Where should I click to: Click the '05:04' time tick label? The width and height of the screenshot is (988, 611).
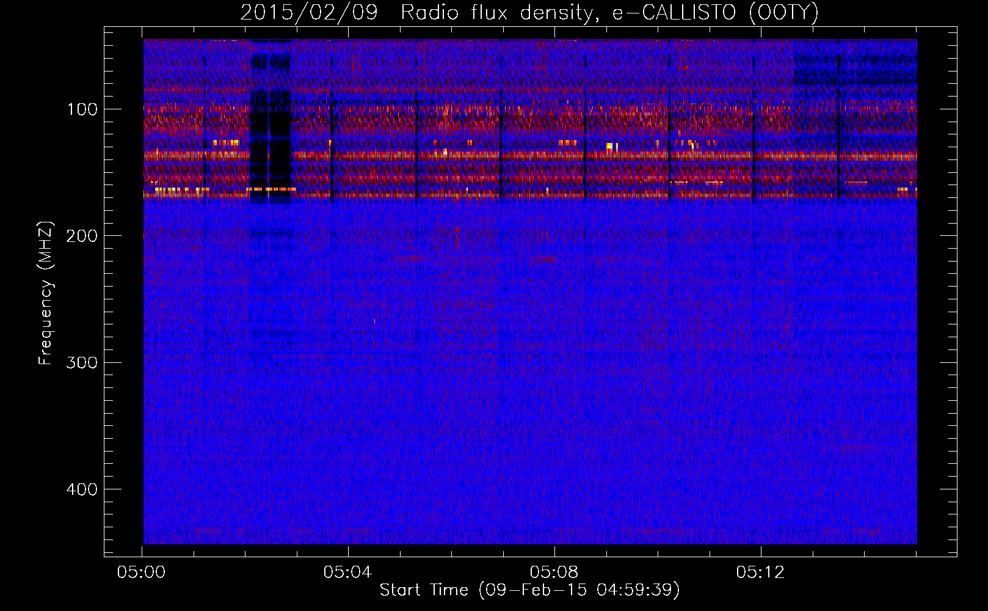(x=348, y=573)
